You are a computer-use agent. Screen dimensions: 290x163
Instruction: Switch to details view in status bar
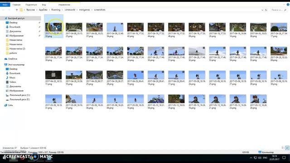(x=283, y=148)
